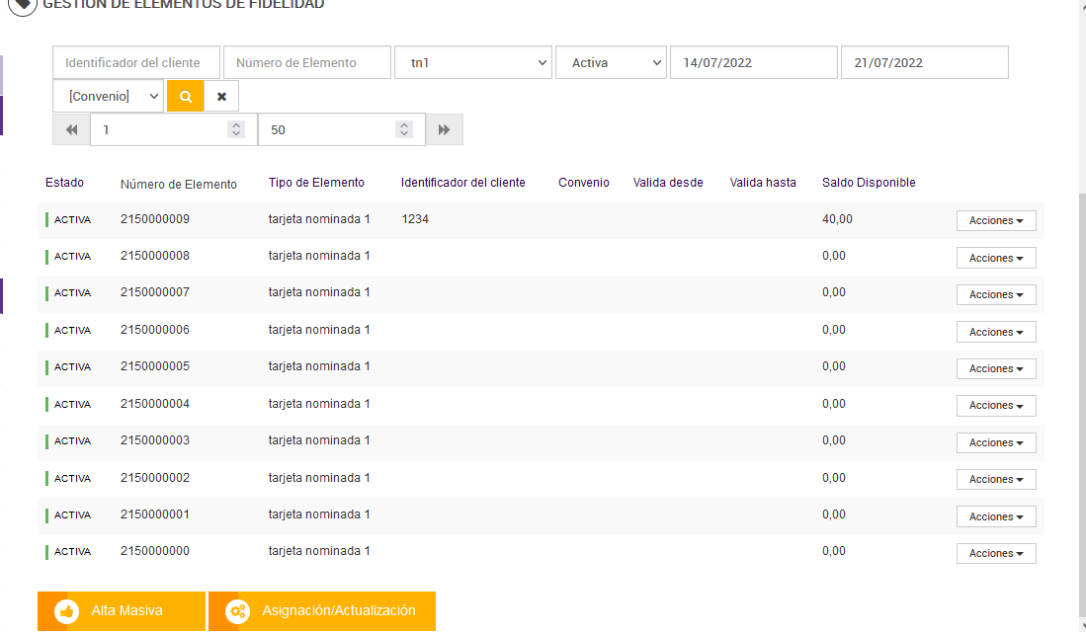
Task: Open the [Convenio] dropdown
Action: 108,96
